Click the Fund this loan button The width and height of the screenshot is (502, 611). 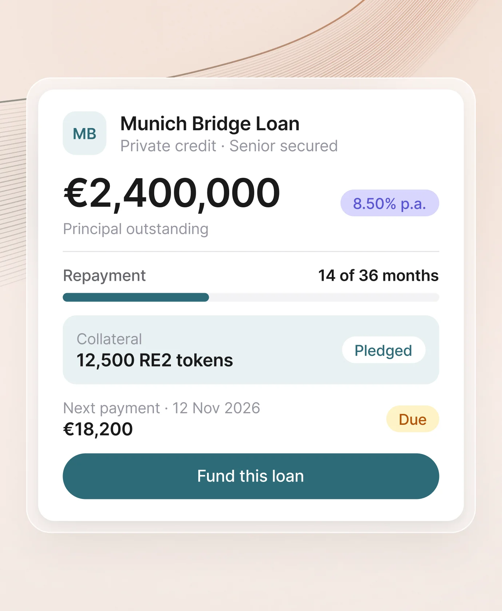click(251, 476)
